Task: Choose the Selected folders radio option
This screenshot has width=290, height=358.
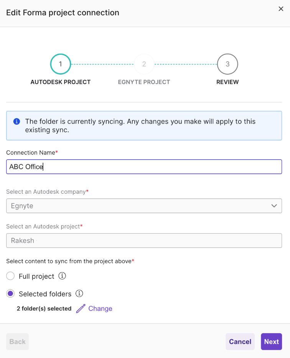Action: click(10, 294)
